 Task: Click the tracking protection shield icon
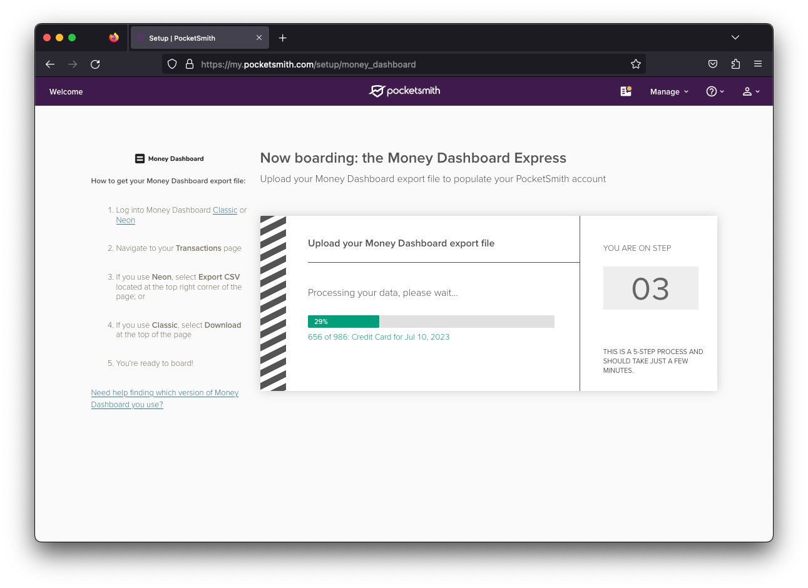171,64
